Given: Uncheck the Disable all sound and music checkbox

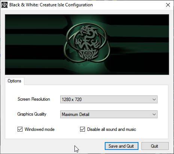Looking at the screenshot, I should [82, 129].
